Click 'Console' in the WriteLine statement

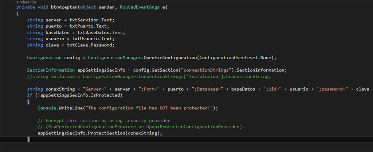pos(47,108)
